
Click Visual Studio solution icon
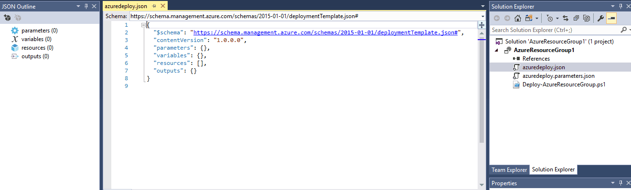click(499, 42)
